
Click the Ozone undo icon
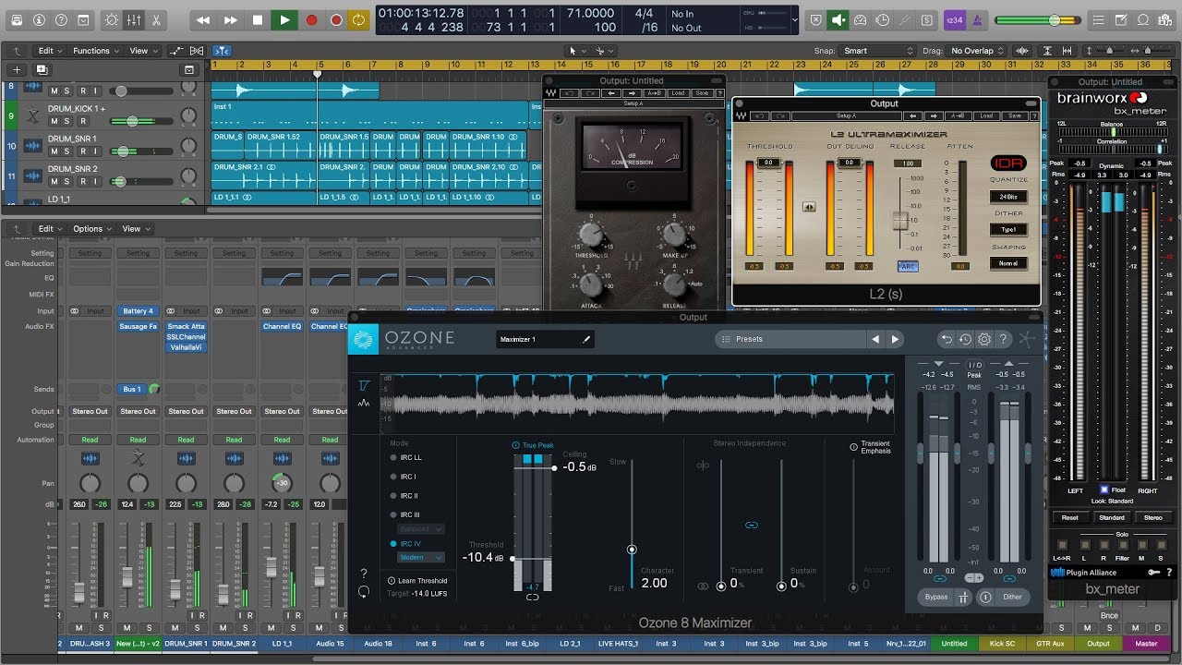pos(946,339)
